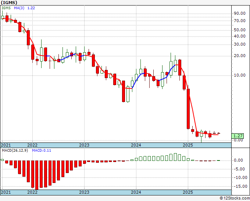Viewport: 250px width, 201px height.
Task: Click the tall red candle after 2025 line
Action: (x=188, y=109)
